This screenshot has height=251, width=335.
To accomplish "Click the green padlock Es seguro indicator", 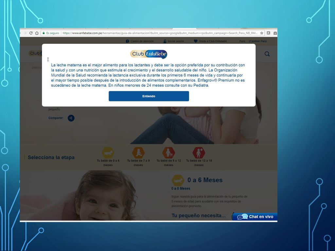I will (51, 33).
